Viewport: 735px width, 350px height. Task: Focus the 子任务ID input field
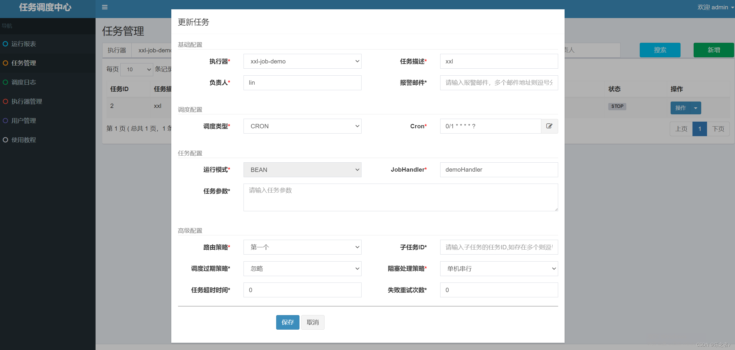coord(499,247)
